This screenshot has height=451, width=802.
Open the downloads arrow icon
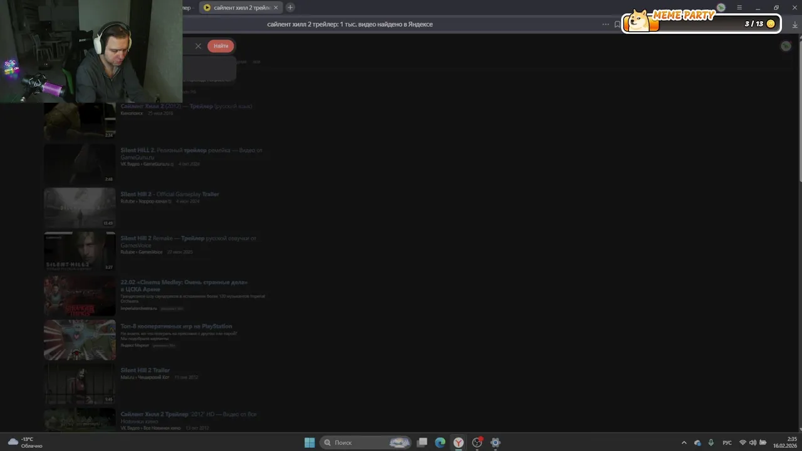pyautogui.click(x=794, y=24)
